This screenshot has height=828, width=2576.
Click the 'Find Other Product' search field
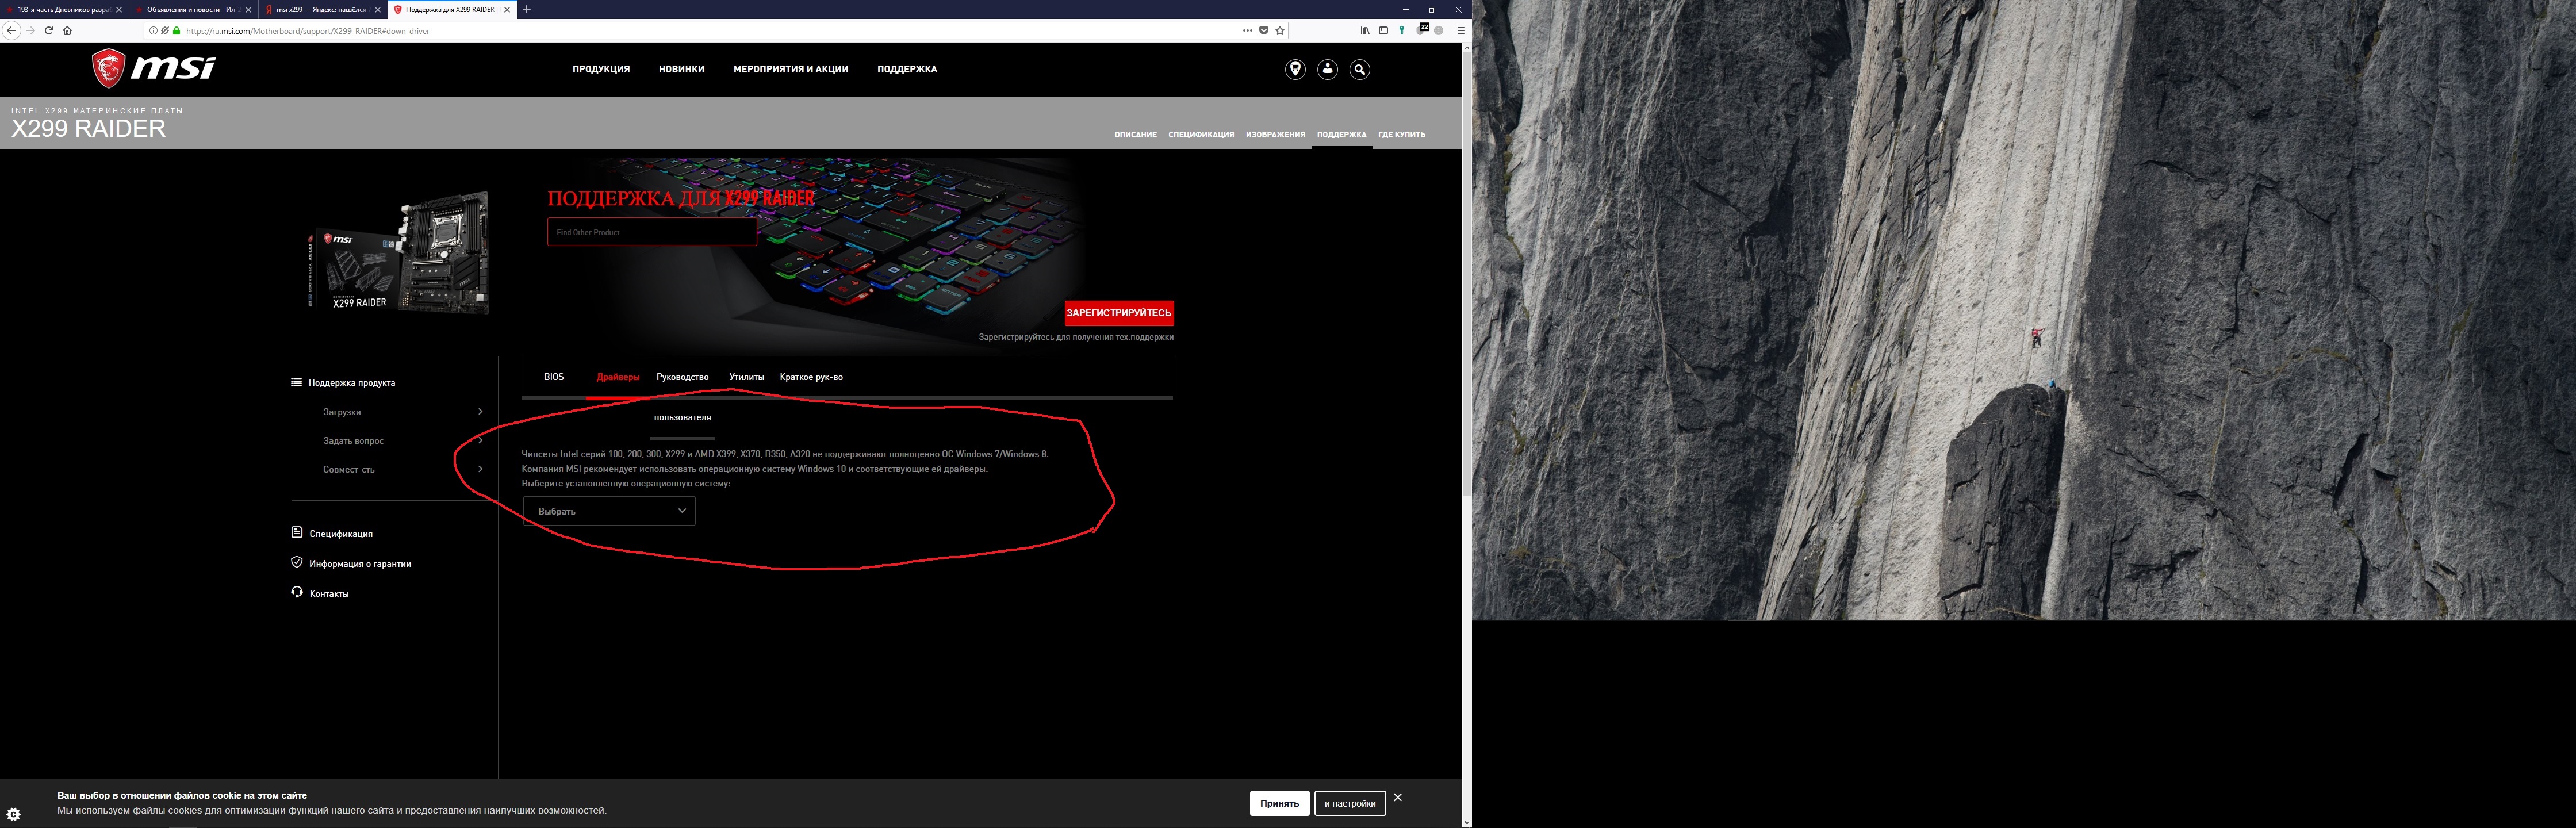click(652, 232)
